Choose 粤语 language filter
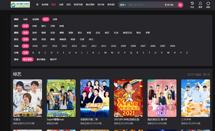The height and width of the screenshot is (131, 215). (x=52, y=39)
